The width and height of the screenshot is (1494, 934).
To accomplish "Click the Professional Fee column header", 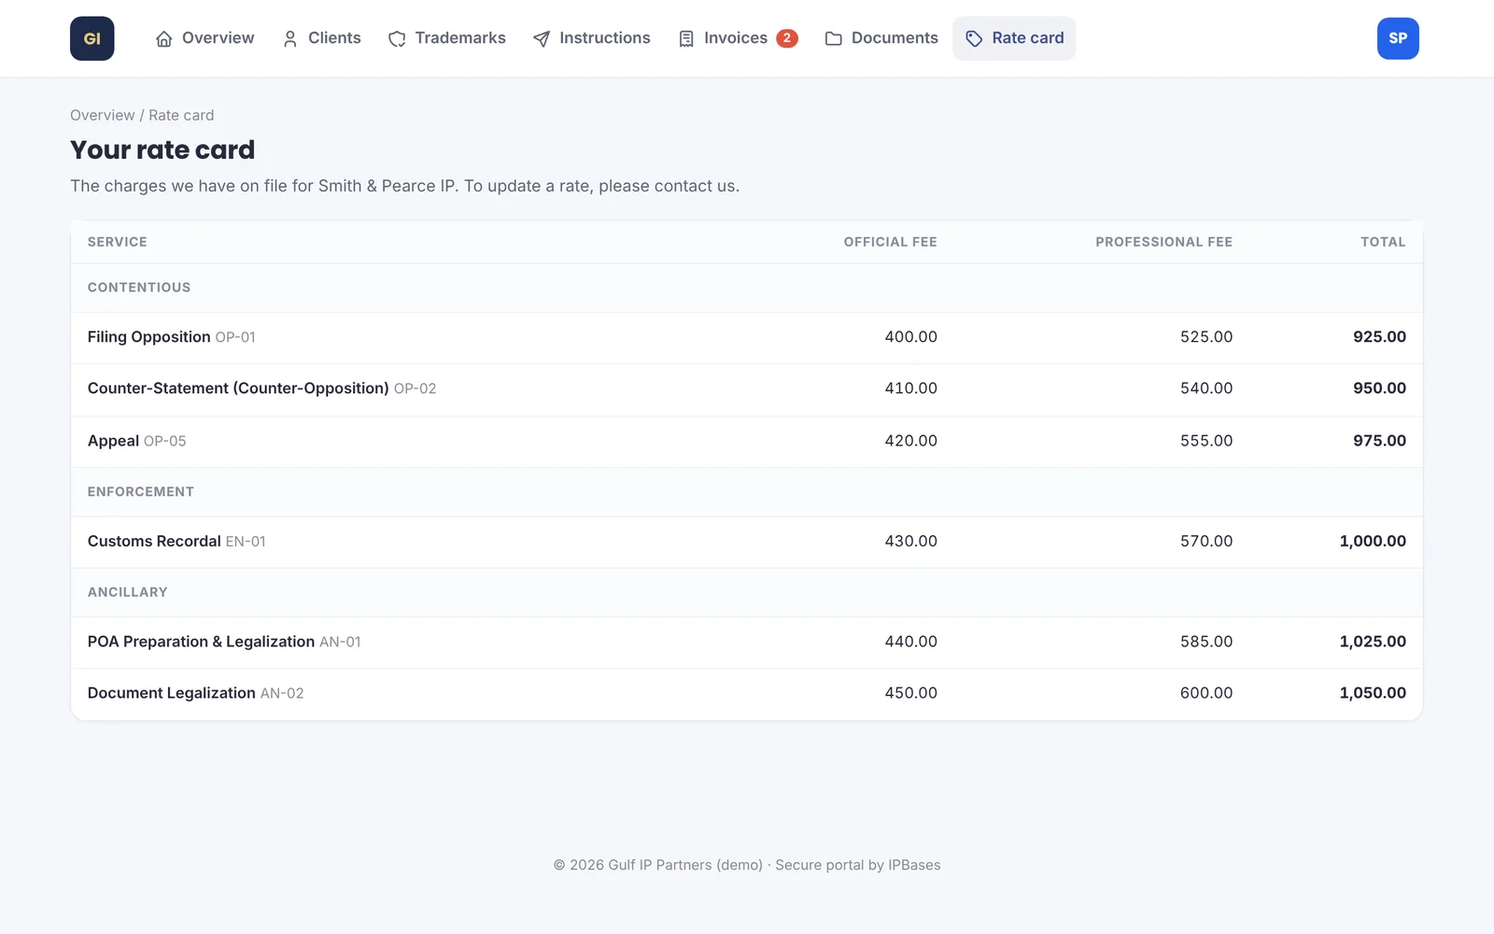I will (1164, 242).
